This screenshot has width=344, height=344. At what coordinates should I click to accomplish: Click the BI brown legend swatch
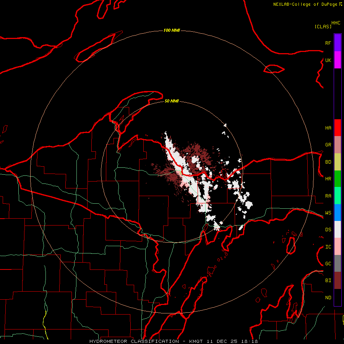coord(338,281)
